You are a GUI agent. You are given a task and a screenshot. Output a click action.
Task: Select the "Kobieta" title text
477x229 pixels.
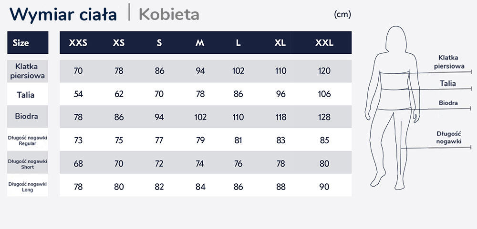[x=169, y=14]
